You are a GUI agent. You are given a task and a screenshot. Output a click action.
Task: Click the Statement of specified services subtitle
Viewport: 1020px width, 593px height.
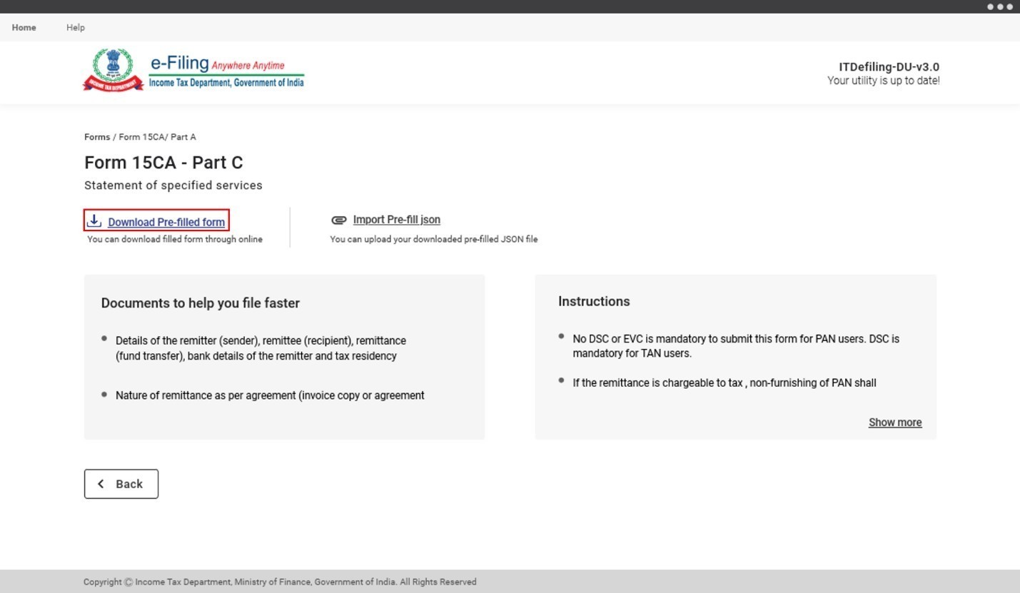[173, 185]
